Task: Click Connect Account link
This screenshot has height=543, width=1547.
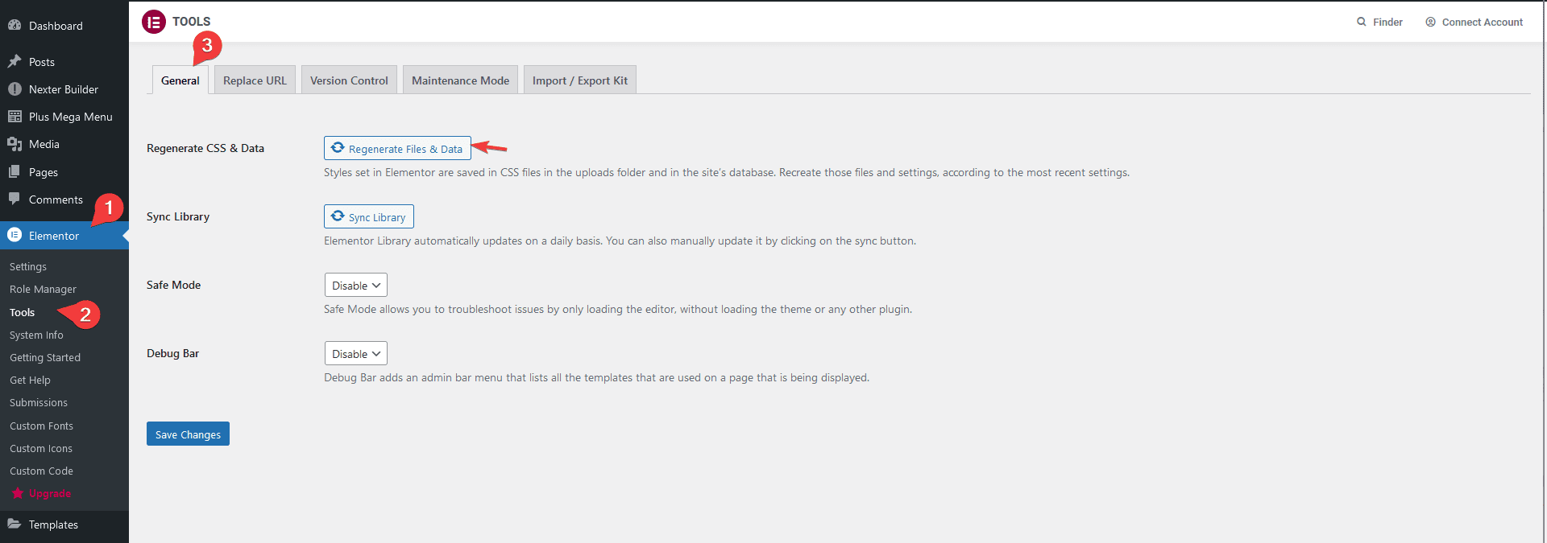Action: coord(1474,22)
